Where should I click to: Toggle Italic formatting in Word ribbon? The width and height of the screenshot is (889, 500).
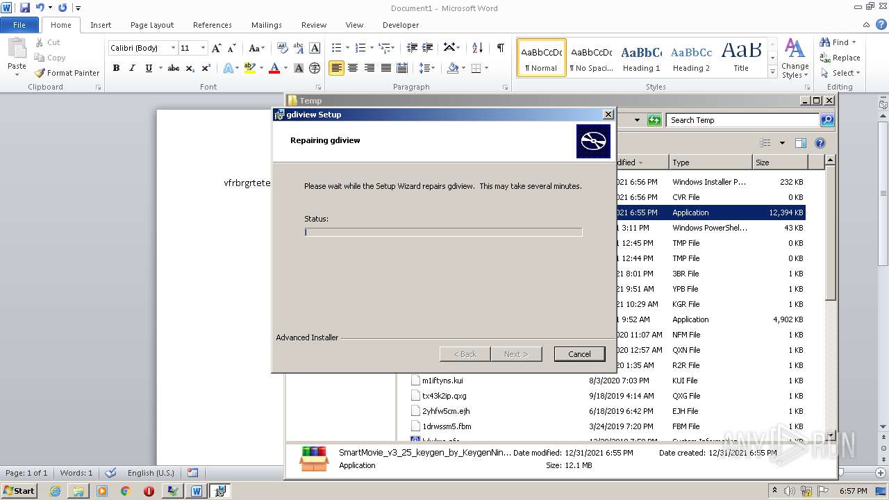[132, 68]
